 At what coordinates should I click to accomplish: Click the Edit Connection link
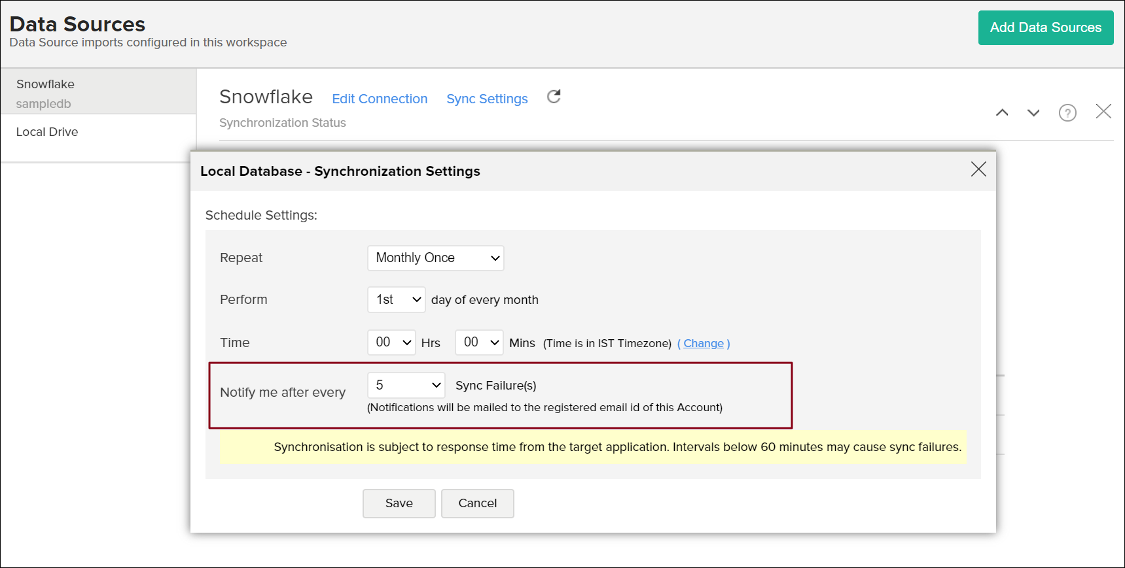pyautogui.click(x=380, y=99)
